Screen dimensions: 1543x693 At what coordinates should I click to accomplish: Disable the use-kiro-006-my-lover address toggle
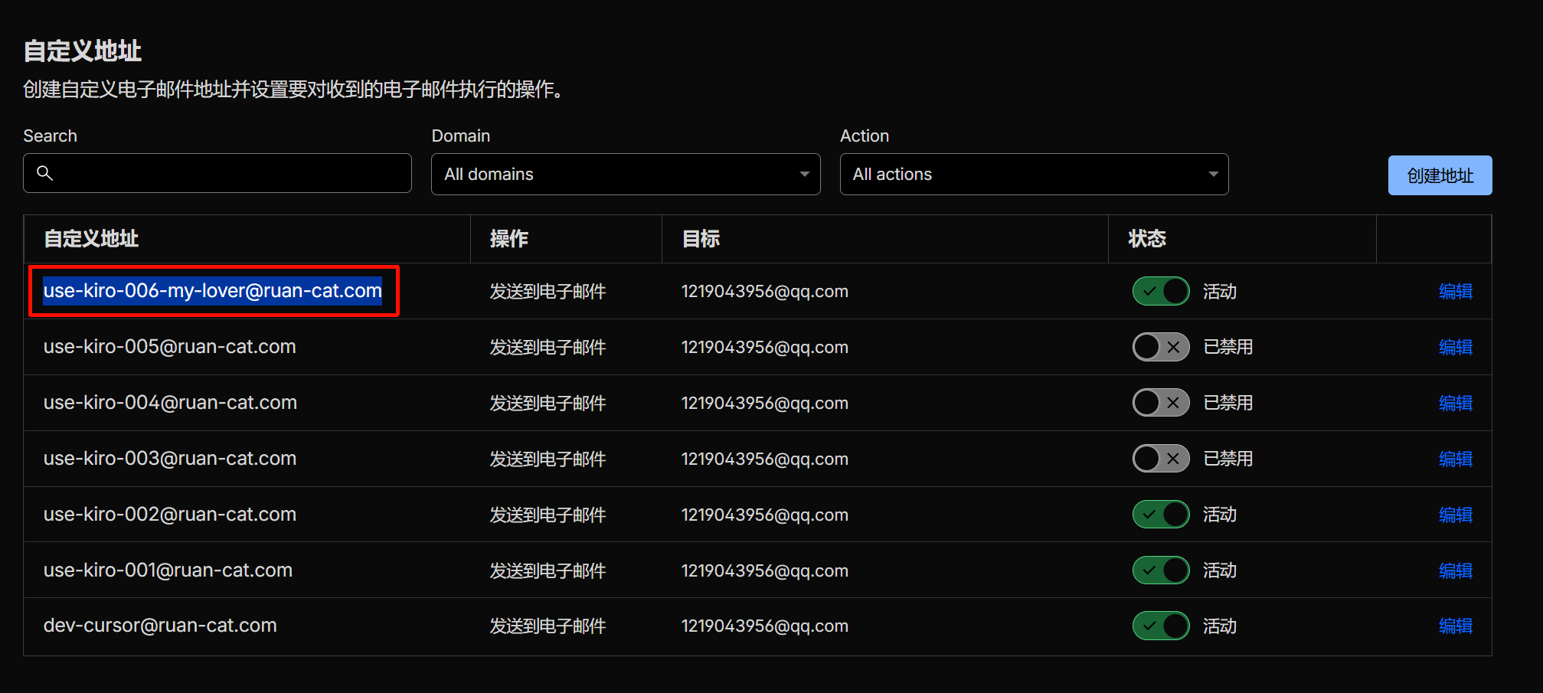tap(1160, 291)
